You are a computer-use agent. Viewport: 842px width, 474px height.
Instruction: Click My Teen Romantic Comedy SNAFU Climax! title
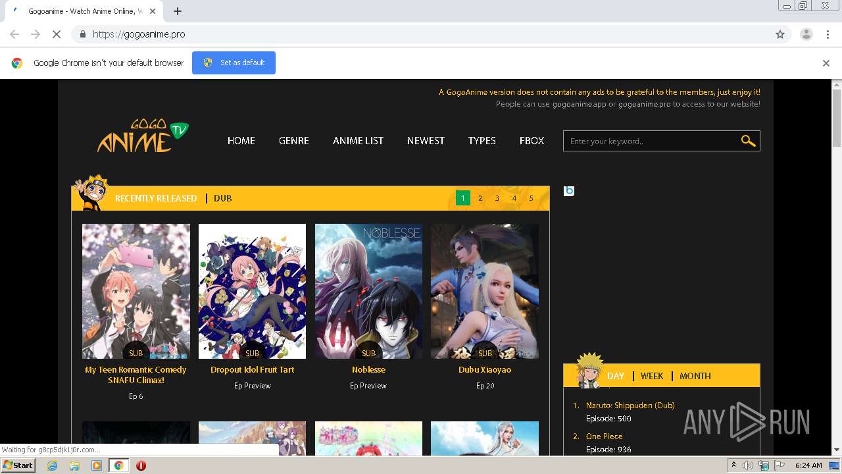tap(136, 375)
